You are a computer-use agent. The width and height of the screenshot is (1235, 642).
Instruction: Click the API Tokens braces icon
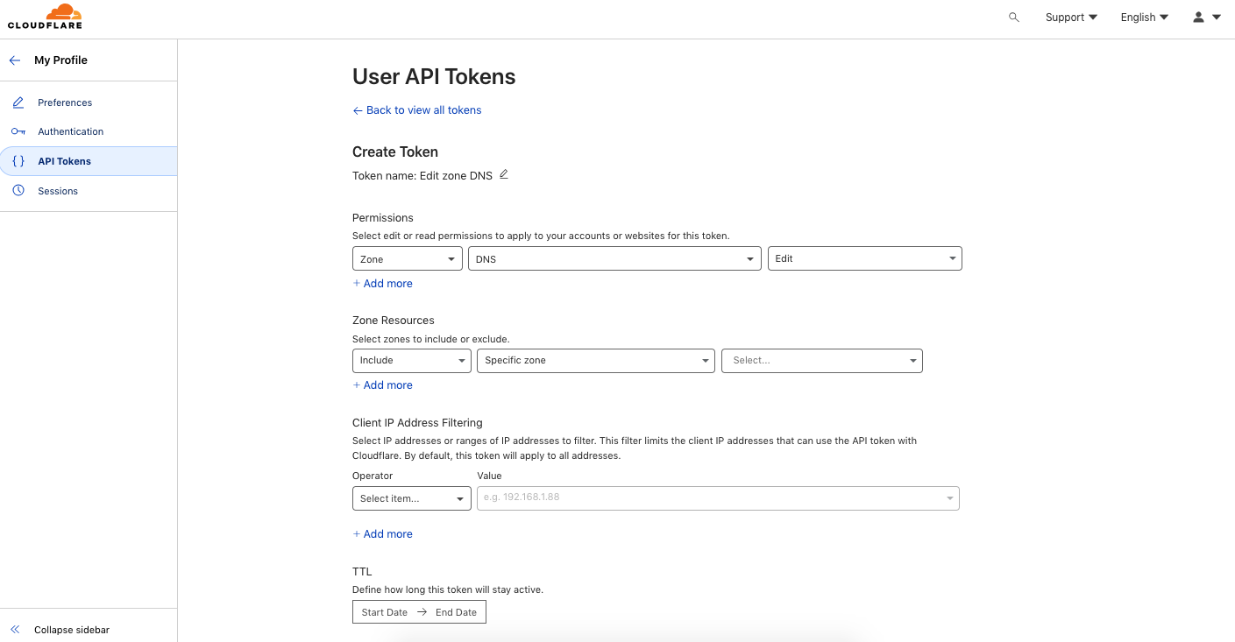(x=18, y=161)
